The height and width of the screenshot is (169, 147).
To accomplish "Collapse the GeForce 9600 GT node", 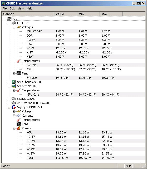I will pyautogui.click(x=9, y=86).
